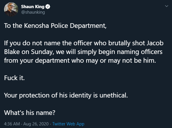The height and width of the screenshot is (128, 172).
Task: Click the line starting 'If you do not name'
Action: (84, 43)
